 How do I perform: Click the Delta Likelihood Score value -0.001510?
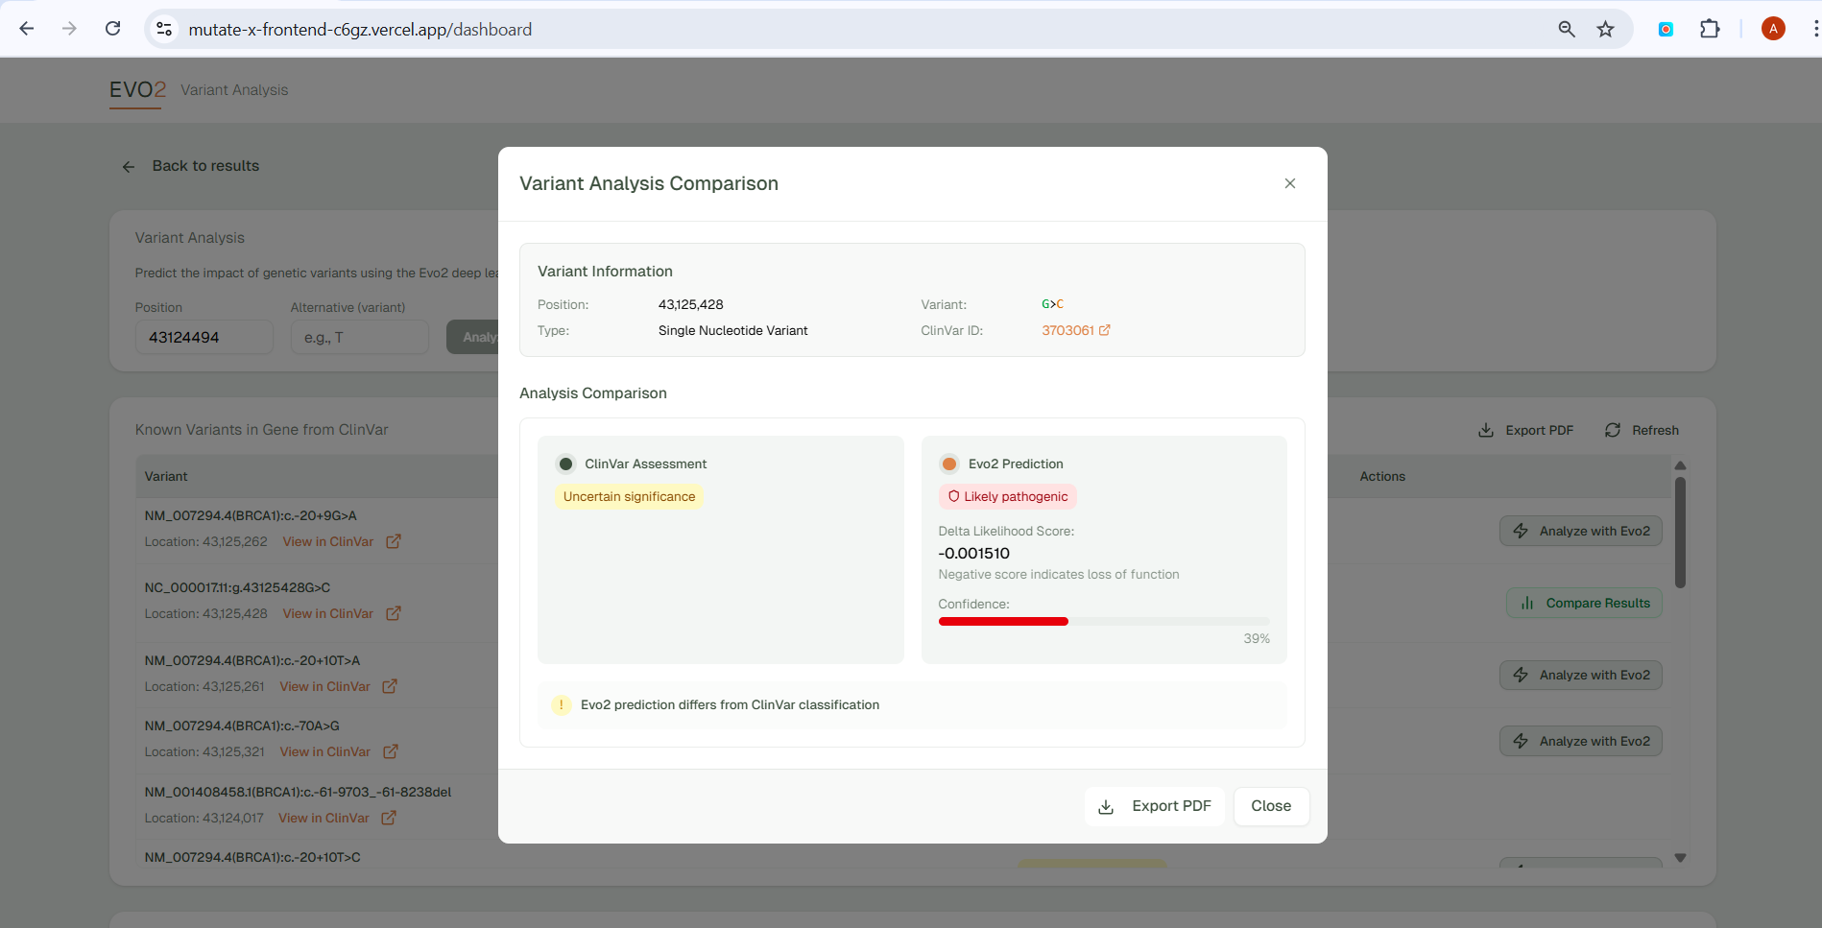974,554
